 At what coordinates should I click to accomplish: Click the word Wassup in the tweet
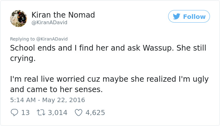pos(158,49)
